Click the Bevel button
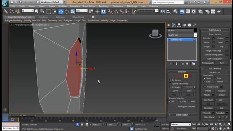 click(206, 43)
